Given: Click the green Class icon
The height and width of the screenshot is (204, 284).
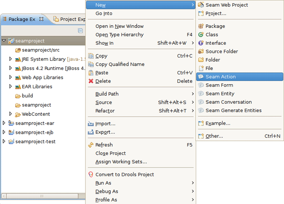Looking at the screenshot, I should point(201,35).
